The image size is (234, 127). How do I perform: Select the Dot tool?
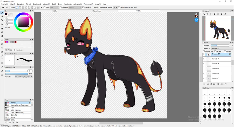[x=2, y=20]
